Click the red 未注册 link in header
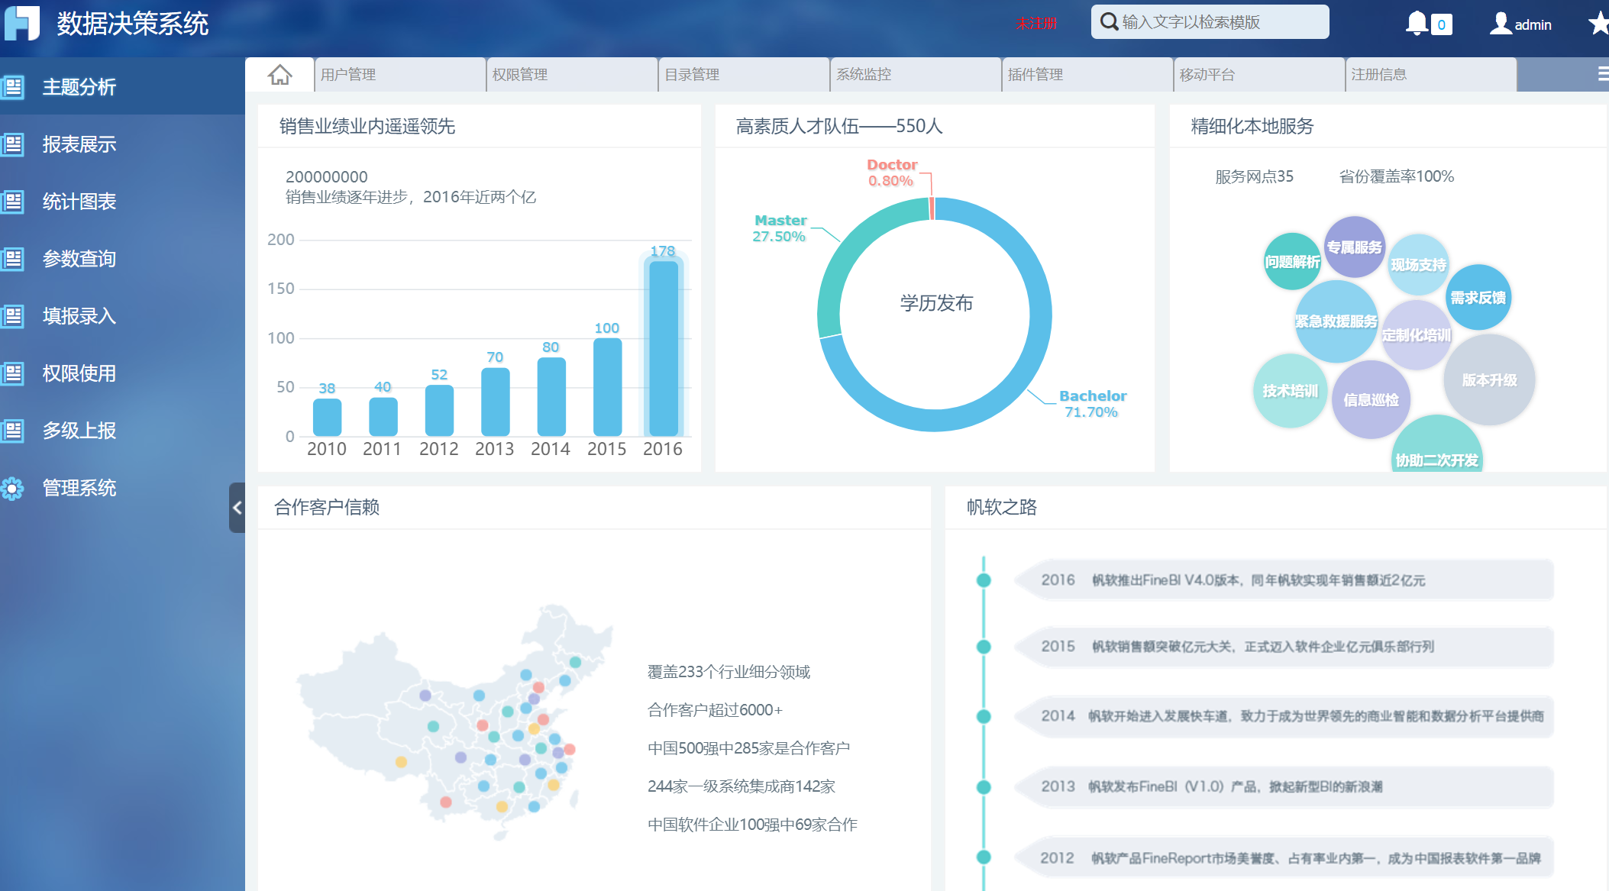This screenshot has height=891, width=1609. 1036,24
